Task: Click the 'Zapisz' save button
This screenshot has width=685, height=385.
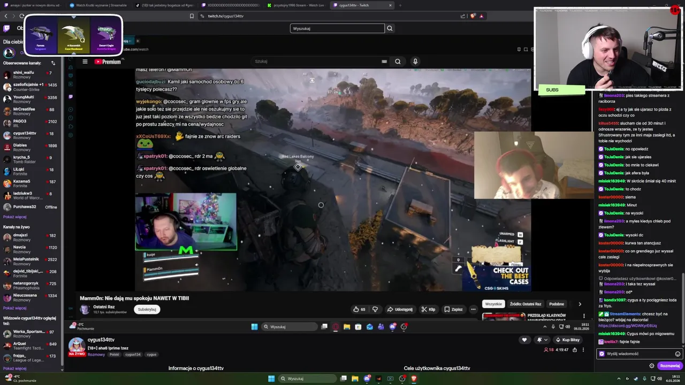Action: click(x=453, y=309)
